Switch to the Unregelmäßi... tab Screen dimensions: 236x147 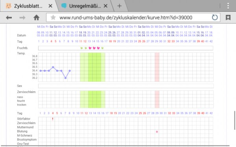85,6
